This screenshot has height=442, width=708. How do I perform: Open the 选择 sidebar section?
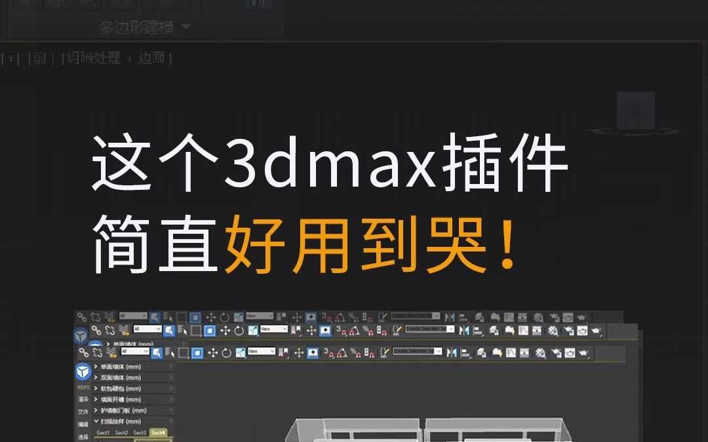83,437
